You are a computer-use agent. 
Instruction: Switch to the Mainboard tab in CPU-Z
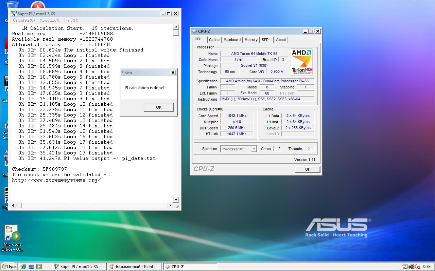coord(232,40)
